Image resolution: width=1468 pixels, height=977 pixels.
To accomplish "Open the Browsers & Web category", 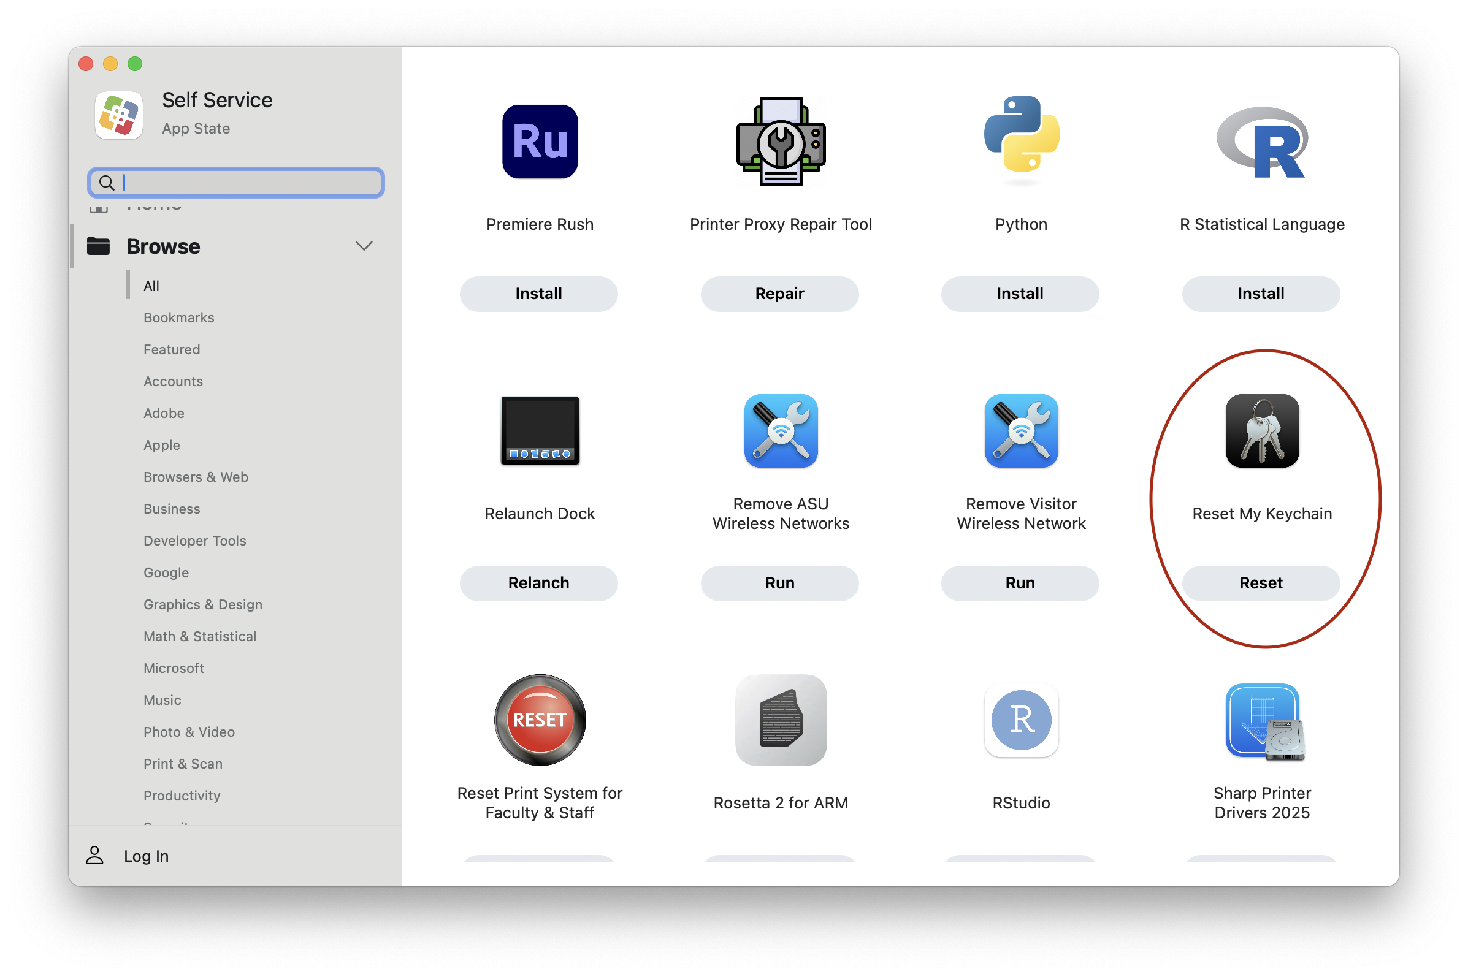I will tap(196, 476).
